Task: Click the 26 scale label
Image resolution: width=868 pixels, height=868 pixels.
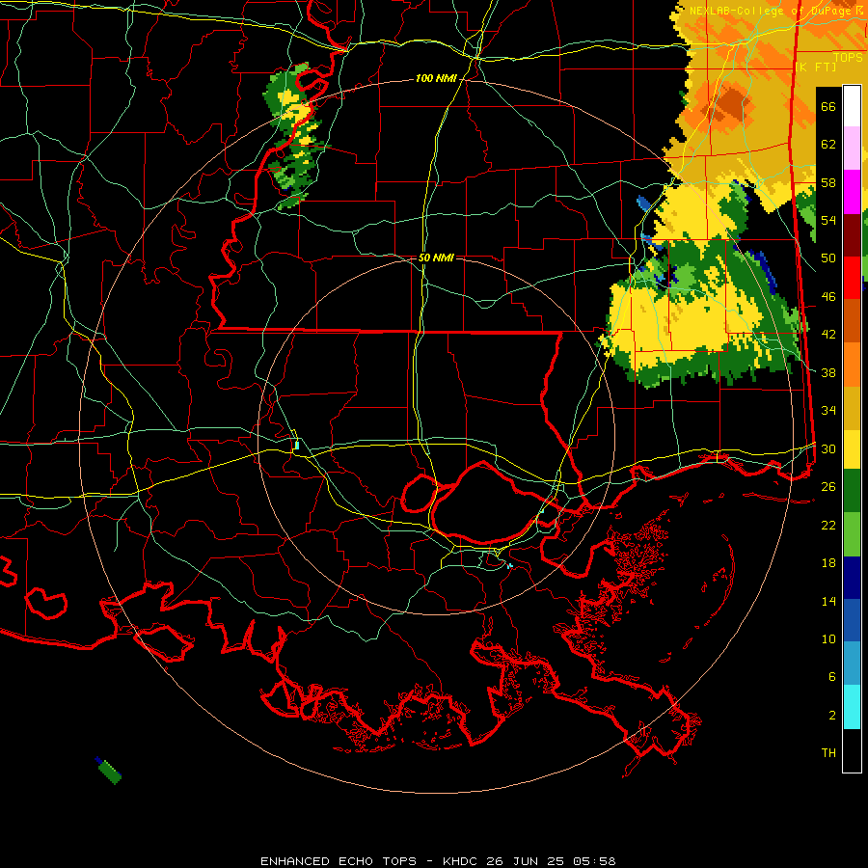Action: coord(828,487)
